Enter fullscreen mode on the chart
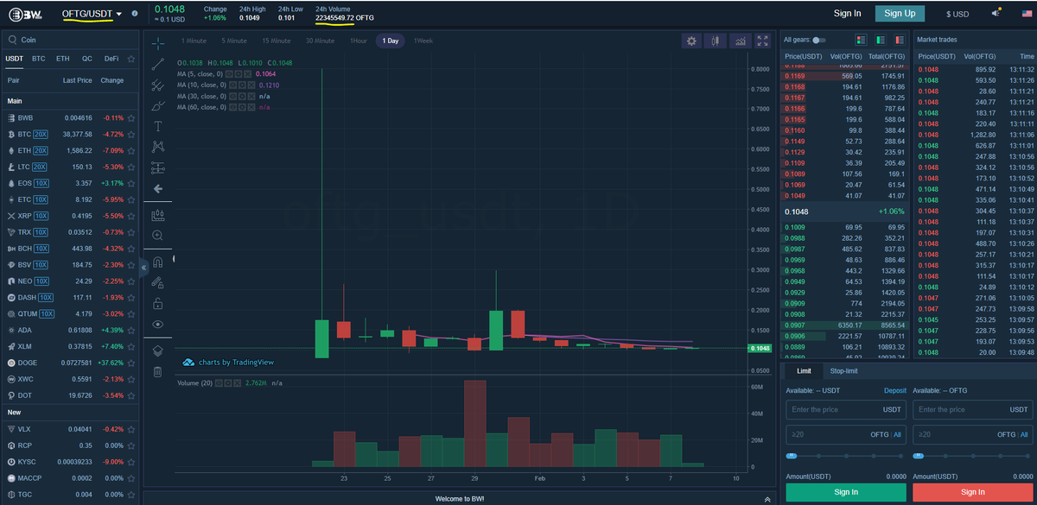The image size is (1037, 505). point(763,41)
